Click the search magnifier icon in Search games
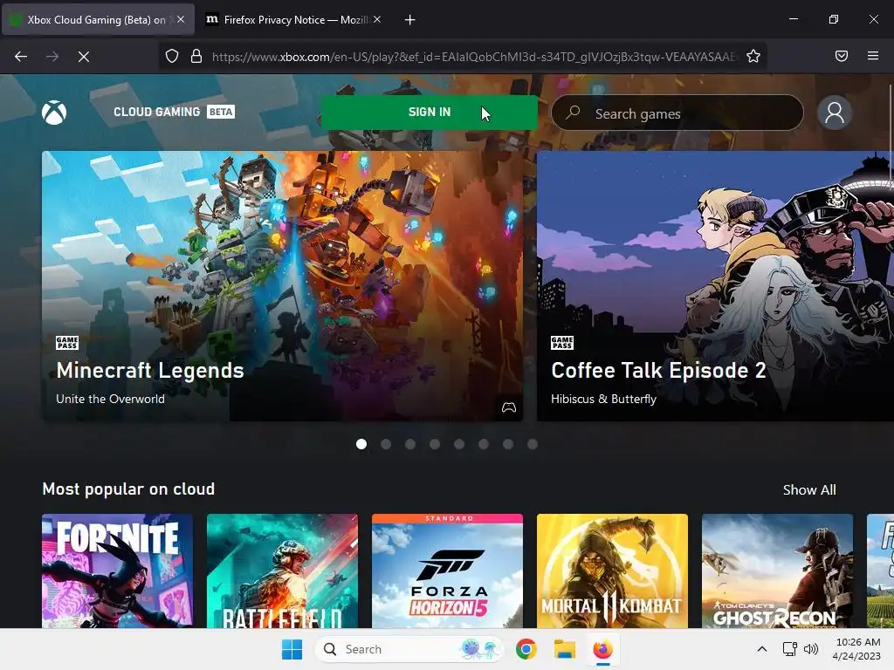 point(573,113)
